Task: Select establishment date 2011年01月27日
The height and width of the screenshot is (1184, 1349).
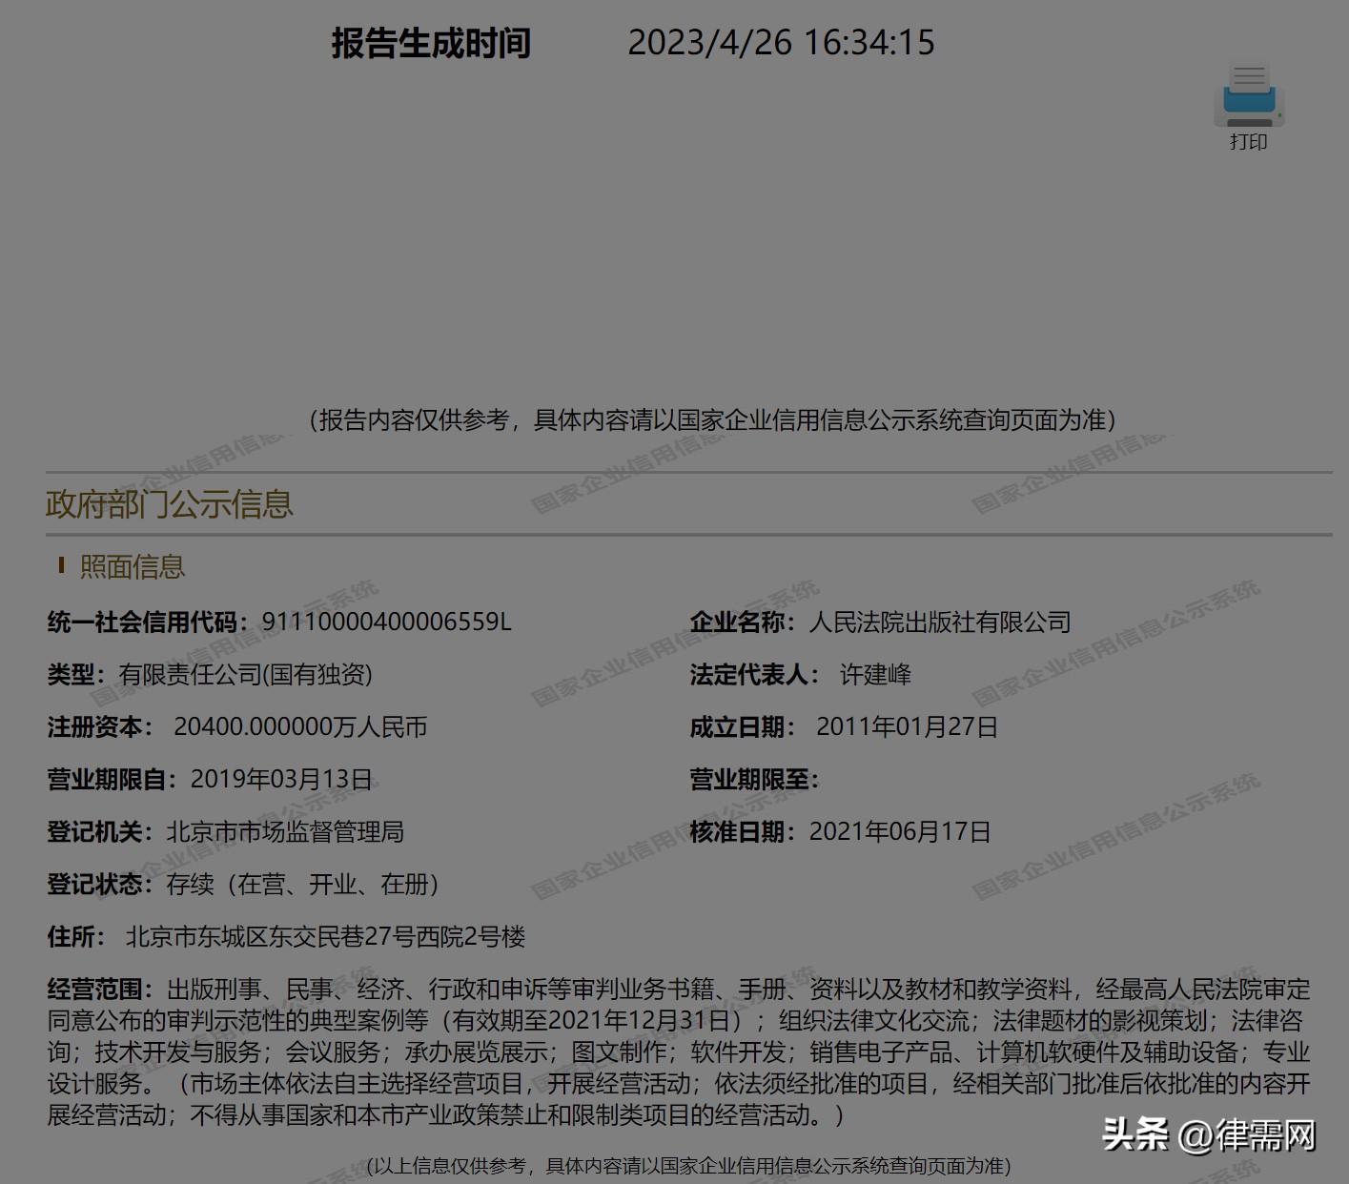Action: (x=907, y=727)
